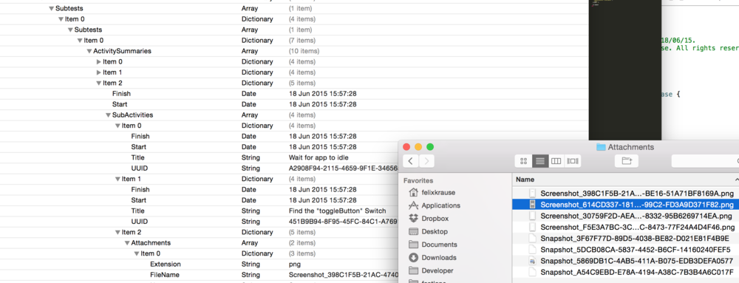Collapse the SubActivities array
This screenshot has height=283, width=739.
[108, 115]
